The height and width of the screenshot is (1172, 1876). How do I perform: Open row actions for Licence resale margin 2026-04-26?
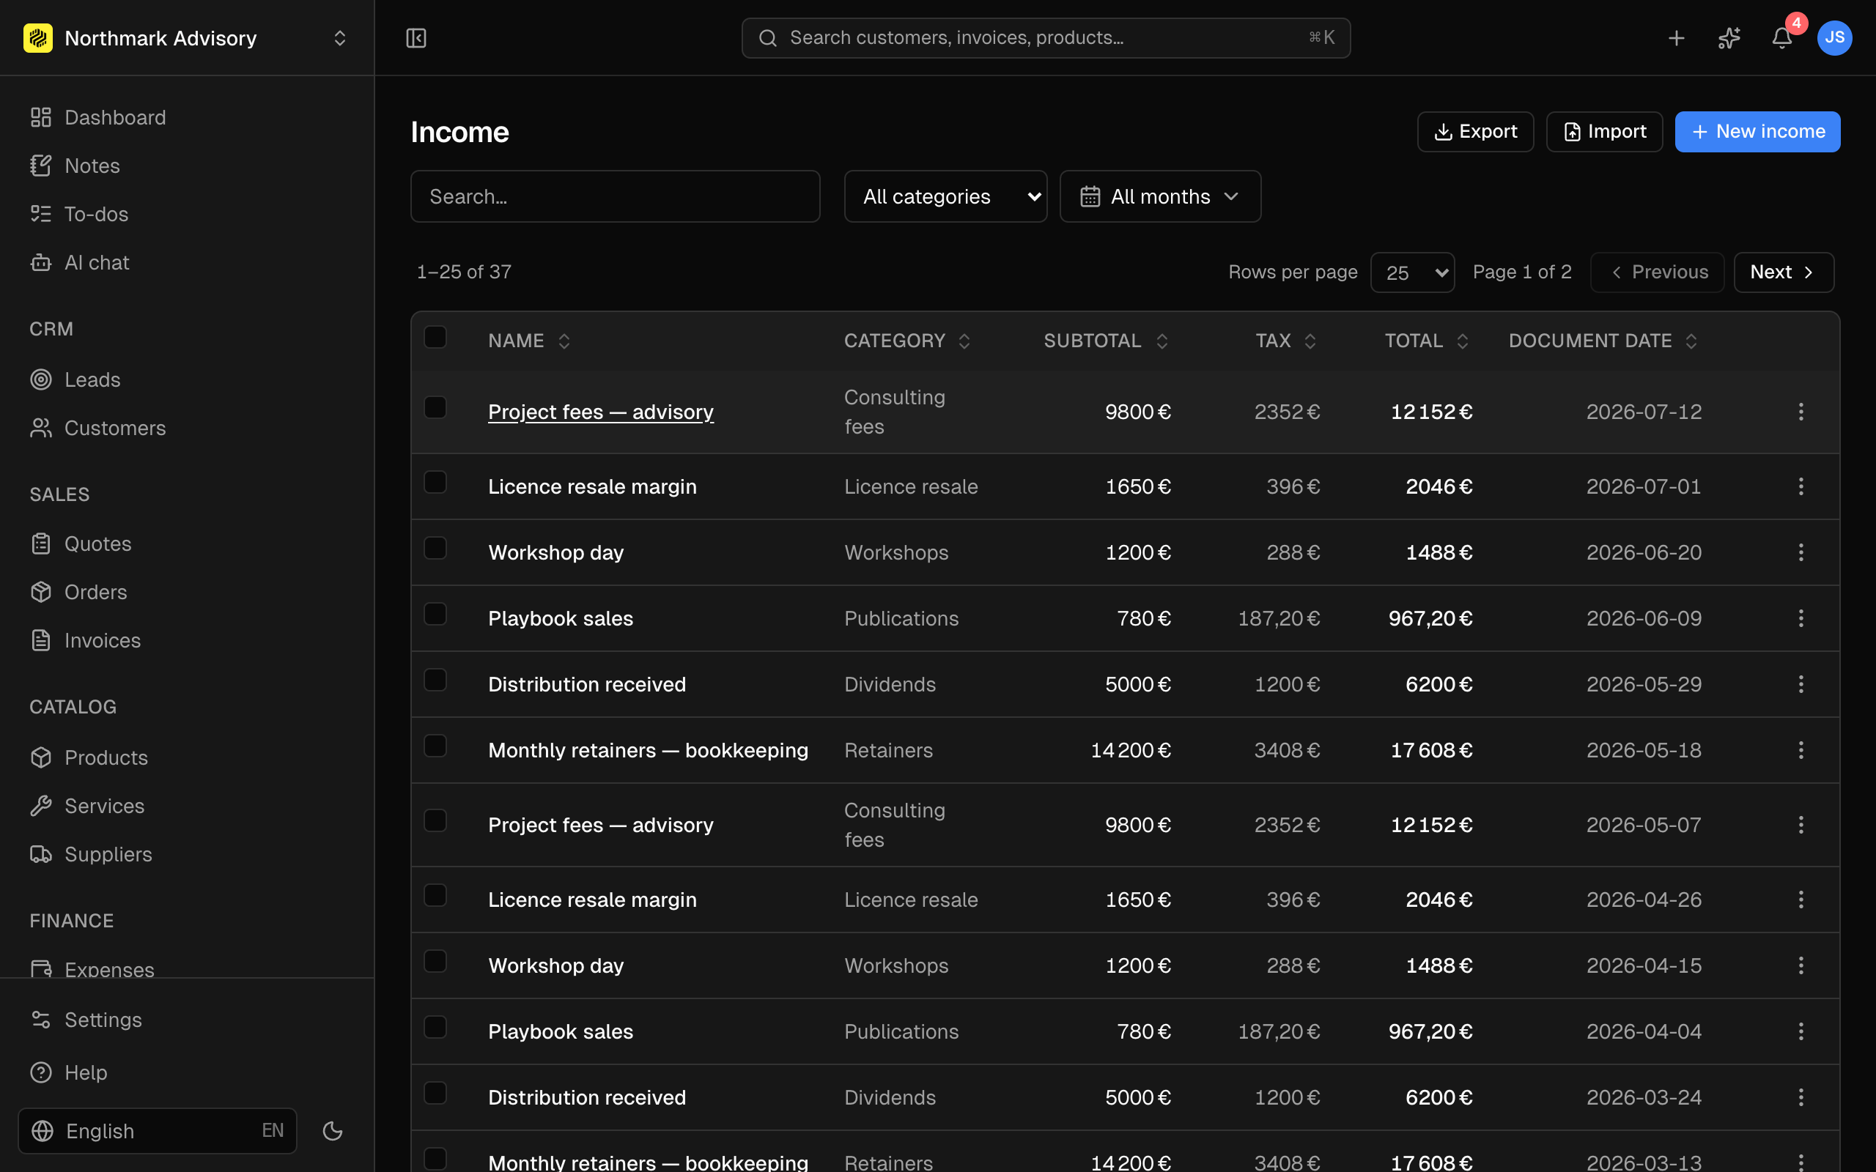pos(1801,900)
